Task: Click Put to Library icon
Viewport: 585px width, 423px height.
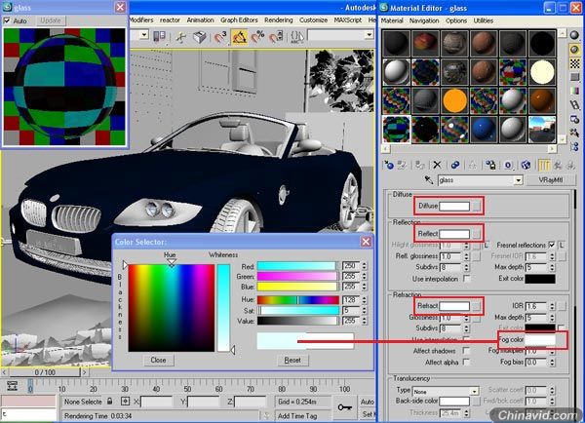Action: pos(490,165)
